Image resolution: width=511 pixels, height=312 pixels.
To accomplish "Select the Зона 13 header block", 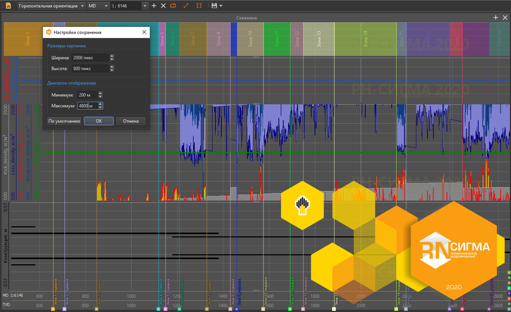I will pyautogui.click(x=319, y=40).
